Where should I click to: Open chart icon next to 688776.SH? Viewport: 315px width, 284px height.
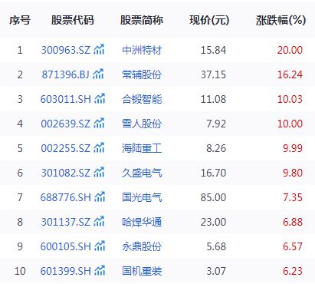[x=100, y=197]
